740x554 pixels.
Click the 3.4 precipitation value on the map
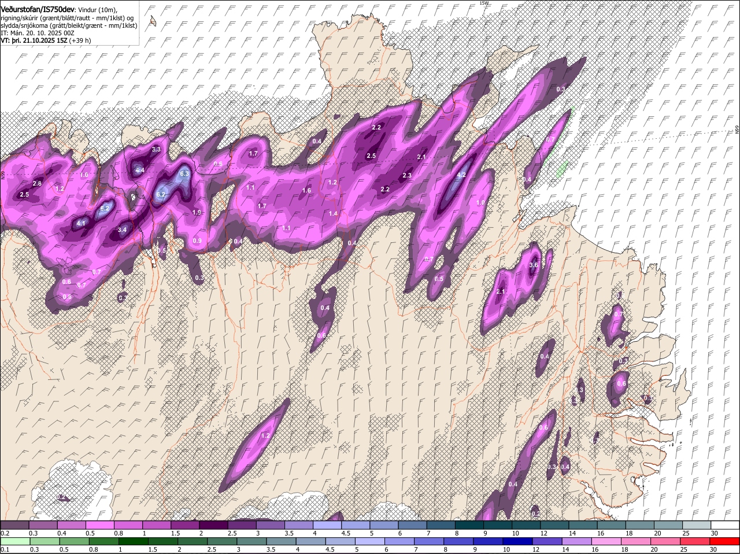coord(122,230)
